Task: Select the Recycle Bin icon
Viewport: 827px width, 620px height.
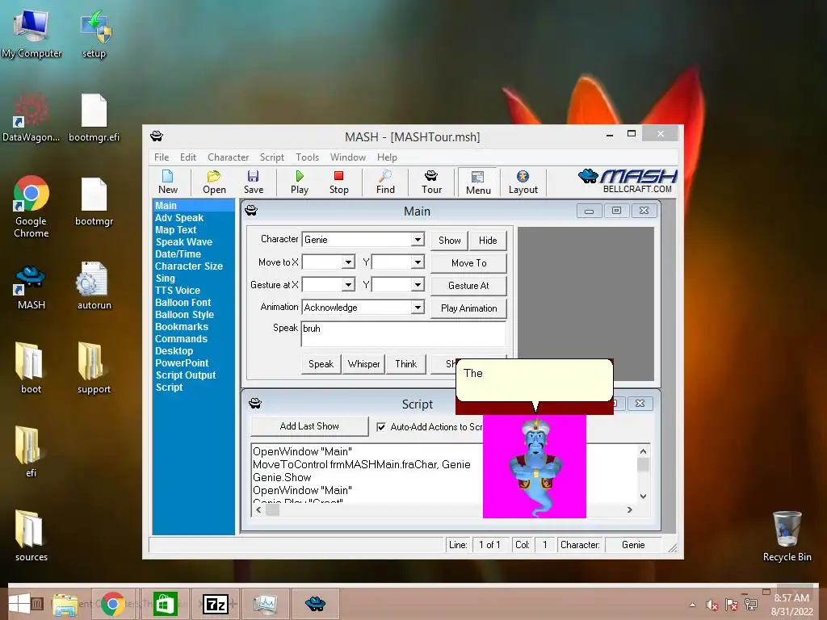Action: (x=787, y=537)
